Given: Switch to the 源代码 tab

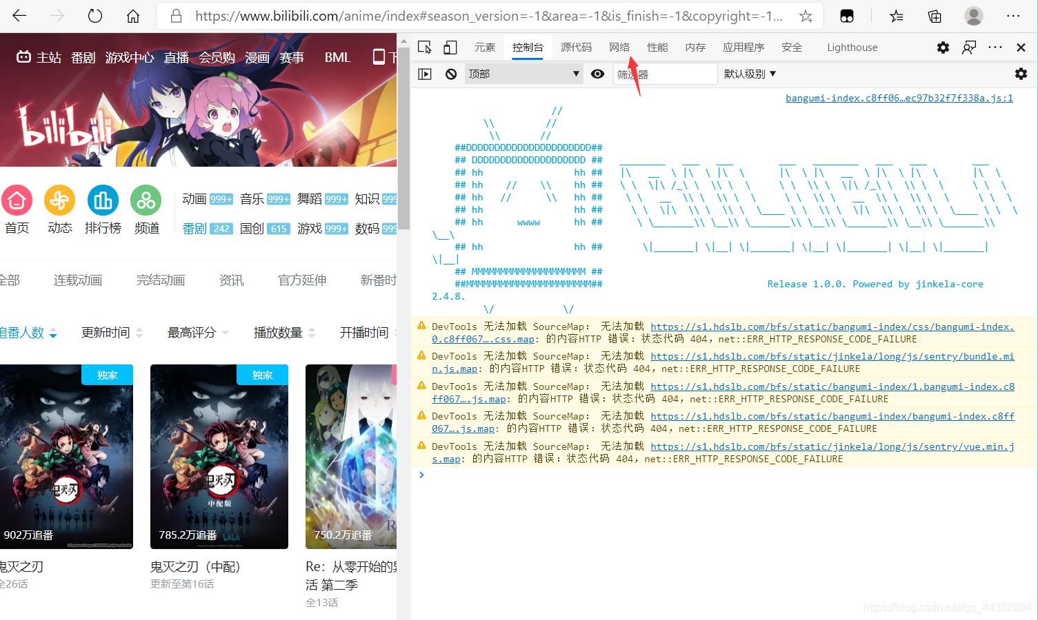Looking at the screenshot, I should click(x=576, y=48).
